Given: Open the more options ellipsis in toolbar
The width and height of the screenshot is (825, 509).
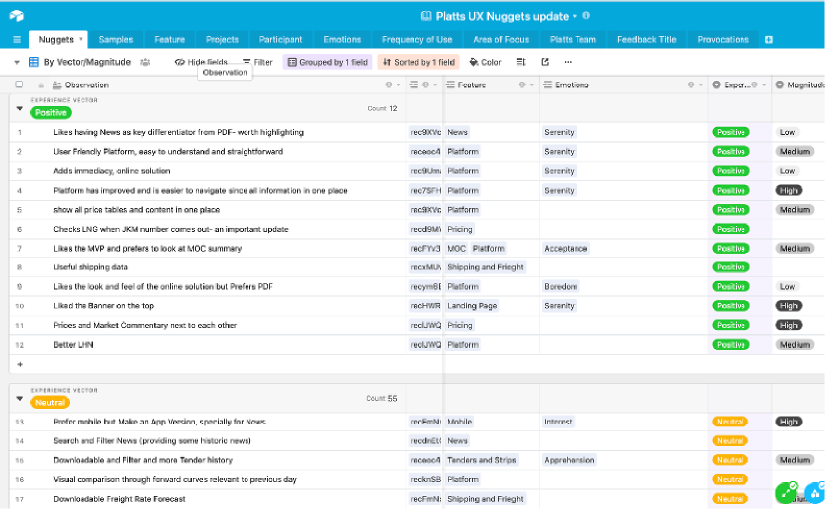Looking at the screenshot, I should click(x=568, y=62).
